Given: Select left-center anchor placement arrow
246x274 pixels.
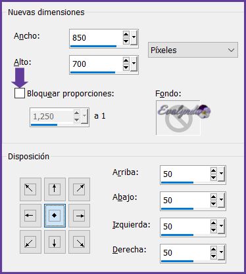Looking at the screenshot, I should [x=30, y=216].
